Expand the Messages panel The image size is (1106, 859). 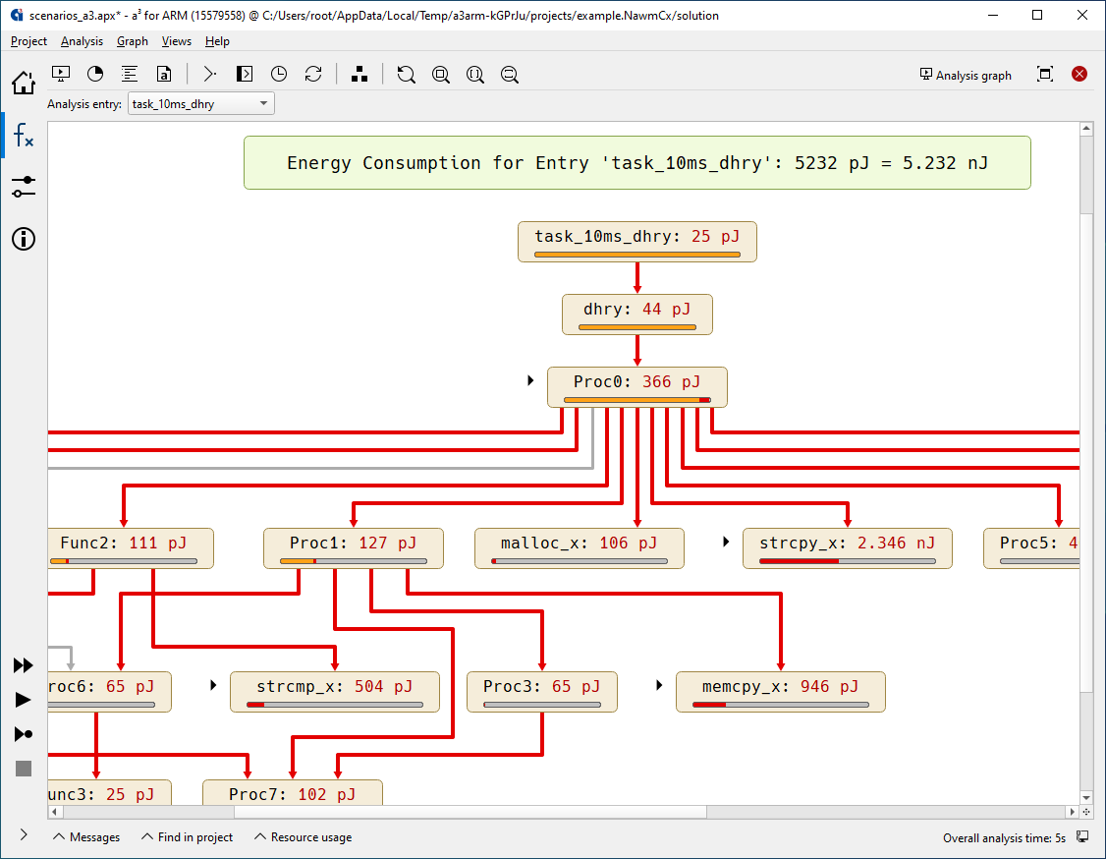click(86, 837)
